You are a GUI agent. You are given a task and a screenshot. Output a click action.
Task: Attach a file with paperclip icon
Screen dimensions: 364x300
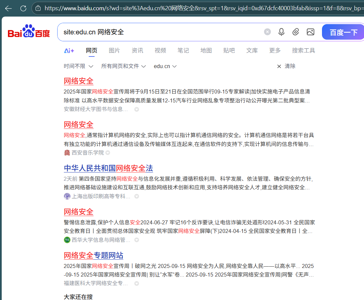pyautogui.click(x=296, y=32)
